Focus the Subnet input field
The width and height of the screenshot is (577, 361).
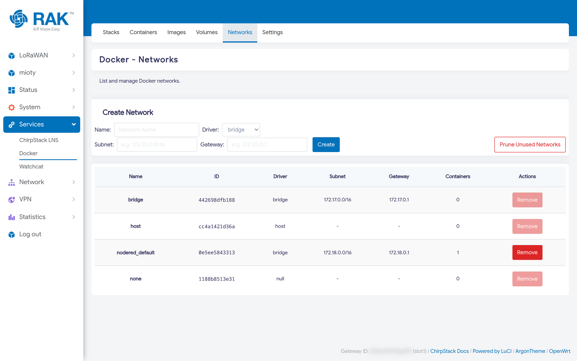(157, 145)
